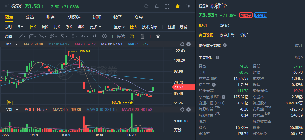The width and height of the screenshot is (305, 140).
Task: Select the 月K monthly chart period
Action: [x=57, y=27]
